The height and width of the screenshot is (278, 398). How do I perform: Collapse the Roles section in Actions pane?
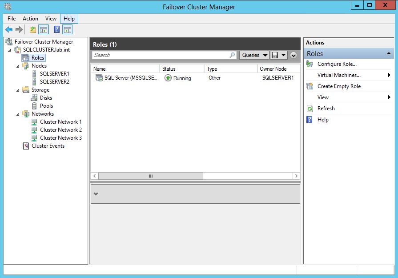point(389,53)
